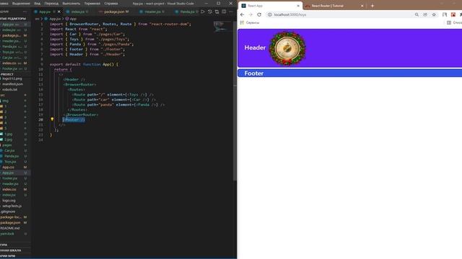Click the Christmas wreath clock image in Header
Viewport: 462px width, 259px height.
[287, 48]
